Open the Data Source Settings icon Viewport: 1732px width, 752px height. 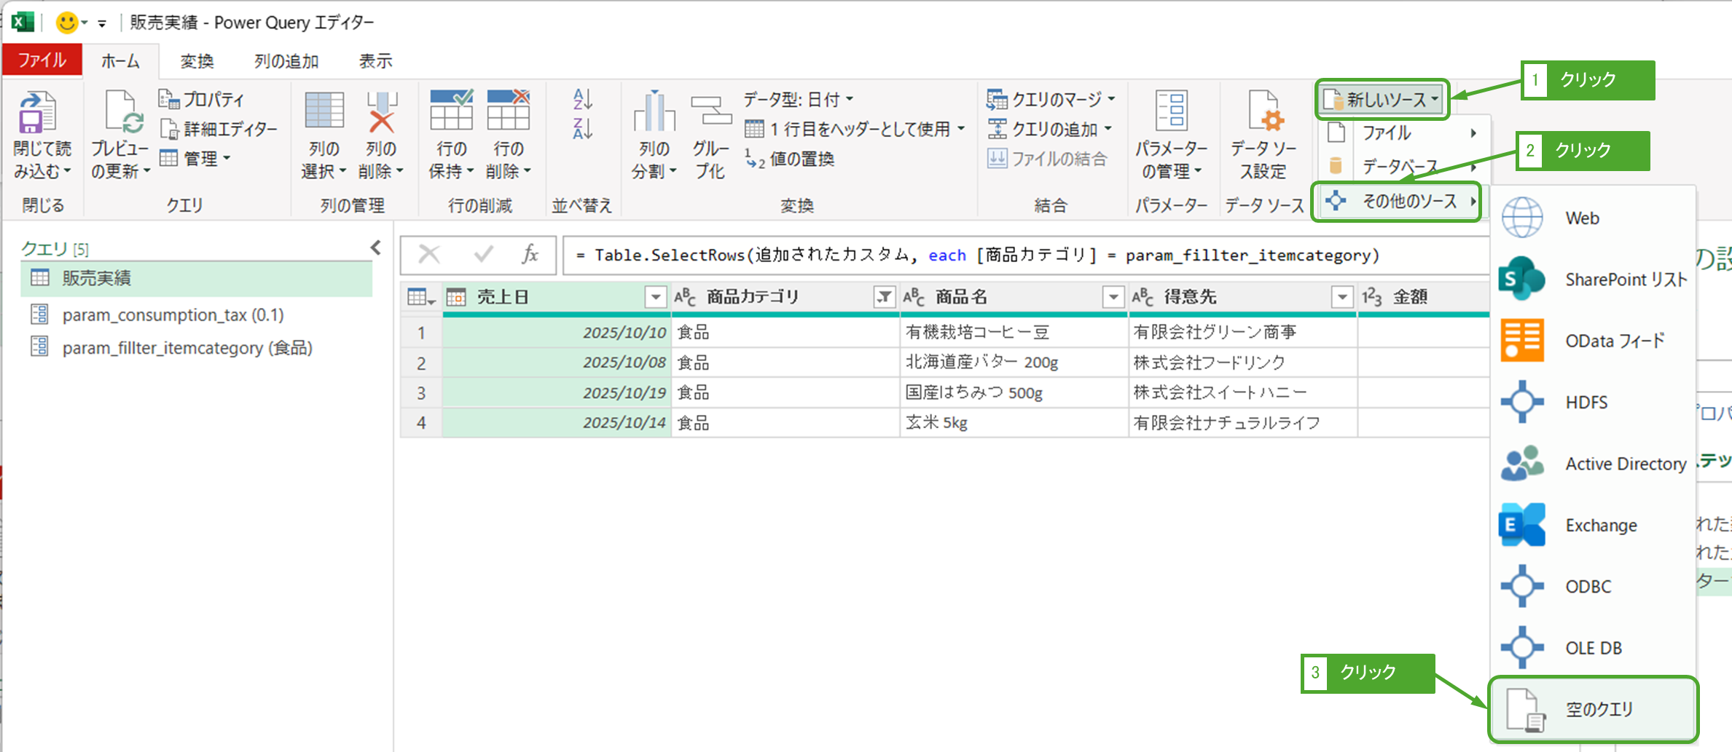tap(1263, 114)
